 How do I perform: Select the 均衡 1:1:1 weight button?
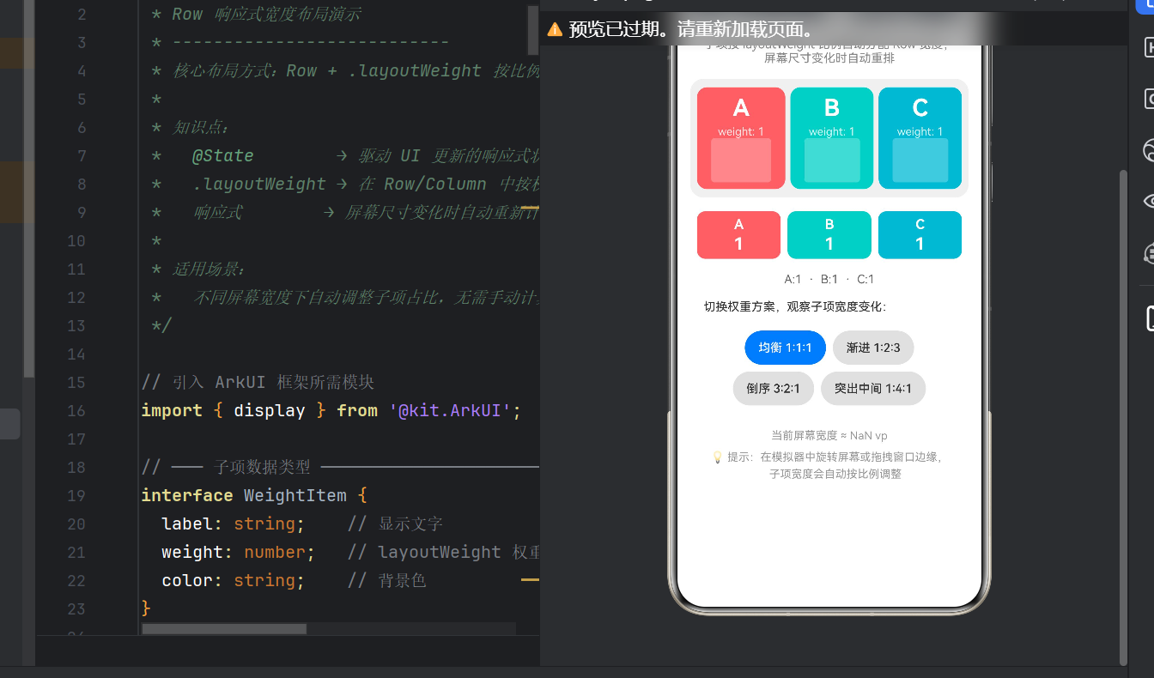[785, 348]
